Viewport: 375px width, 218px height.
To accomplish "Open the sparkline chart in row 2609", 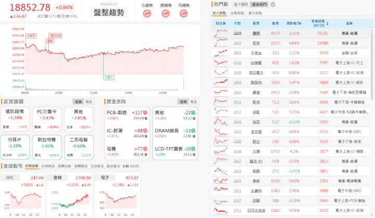I will click(x=221, y=33).
